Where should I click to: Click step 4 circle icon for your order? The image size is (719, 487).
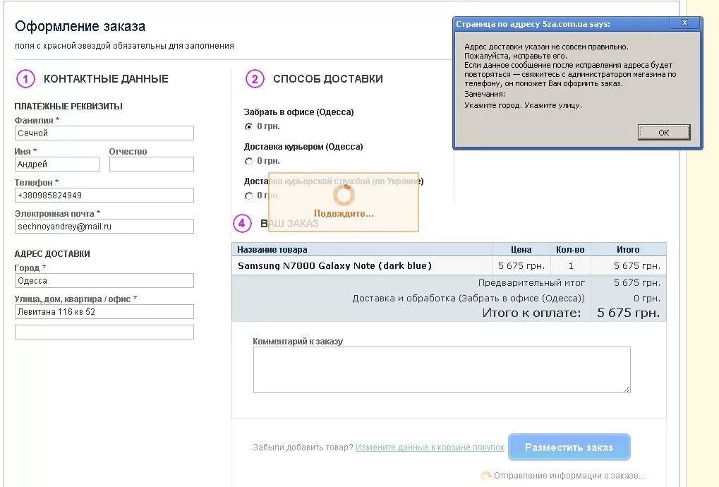pyautogui.click(x=242, y=223)
